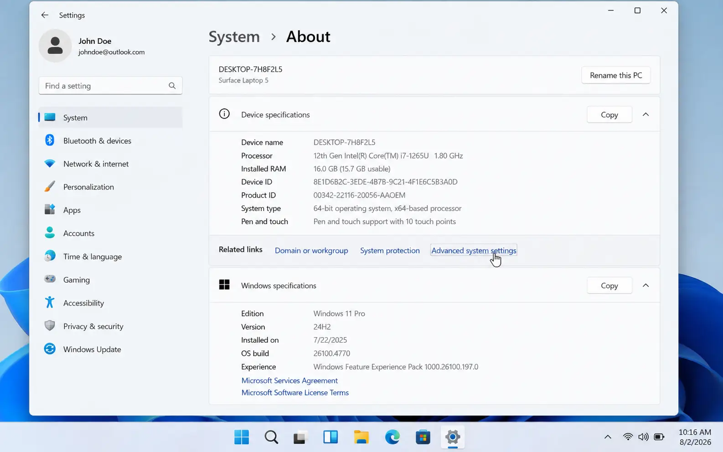Click the John Doe profile avatar
723x452 pixels.
(x=55, y=46)
